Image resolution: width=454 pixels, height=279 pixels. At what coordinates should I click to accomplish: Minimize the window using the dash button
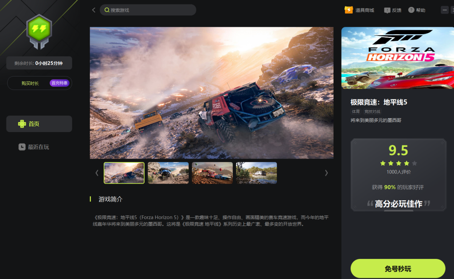[445, 10]
